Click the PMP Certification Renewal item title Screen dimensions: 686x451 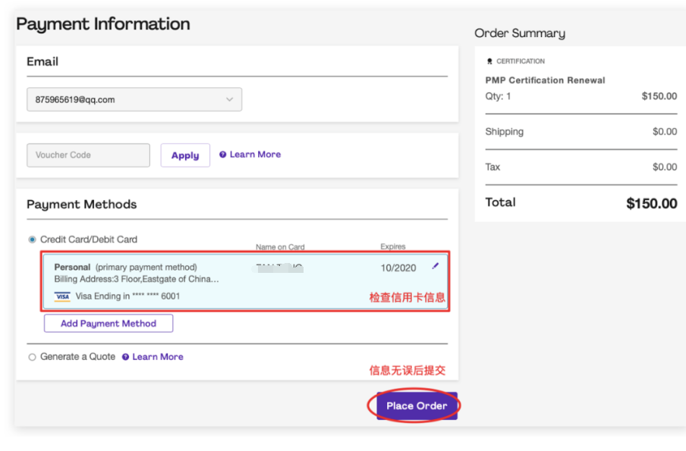(545, 80)
